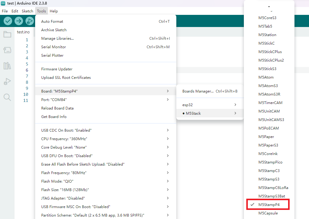Open the Debug sidebar icon

(7, 81)
